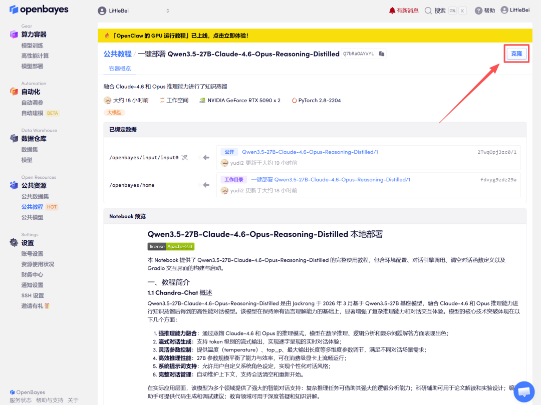Click yudi2 avatar in the 公开 dataset row

[x=224, y=163]
